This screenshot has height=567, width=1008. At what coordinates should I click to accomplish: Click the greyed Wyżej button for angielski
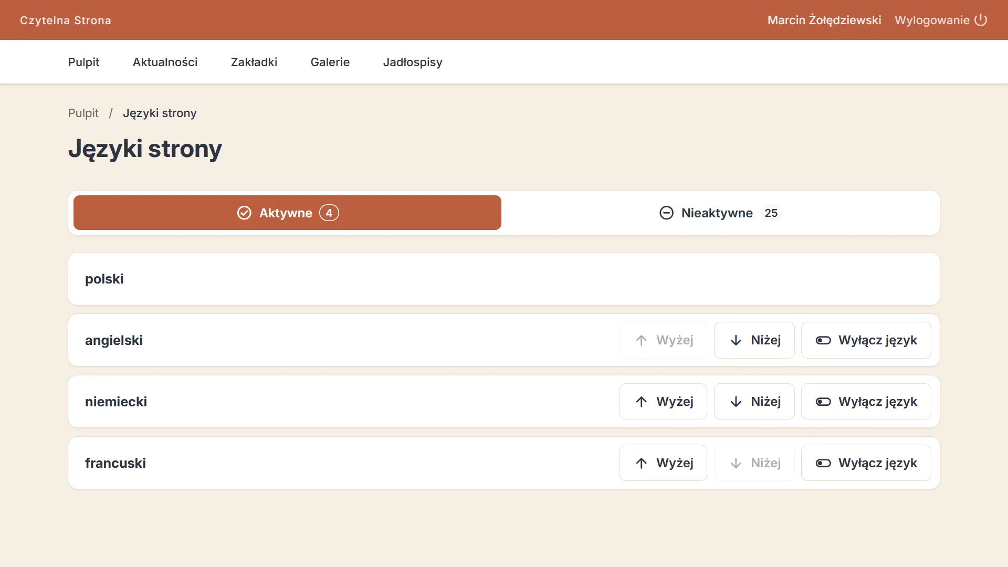[x=663, y=340]
